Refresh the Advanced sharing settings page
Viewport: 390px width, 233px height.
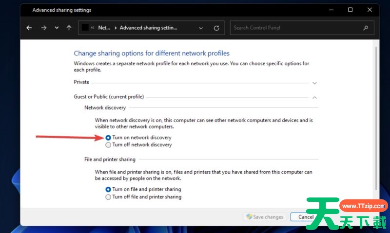click(216, 28)
